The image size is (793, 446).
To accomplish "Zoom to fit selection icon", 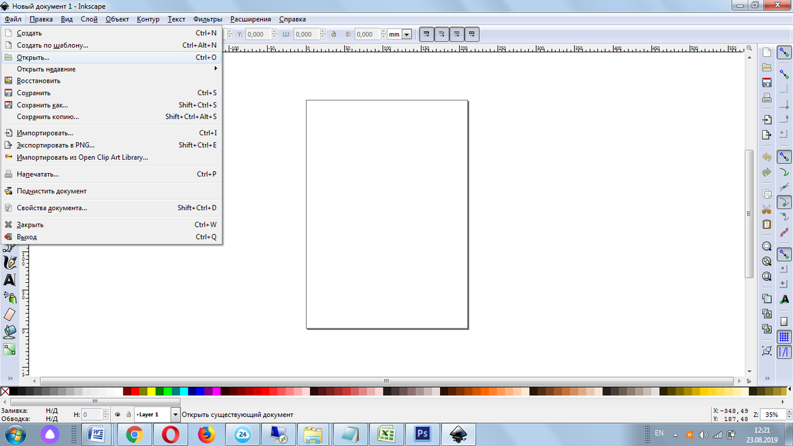I will (767, 246).
